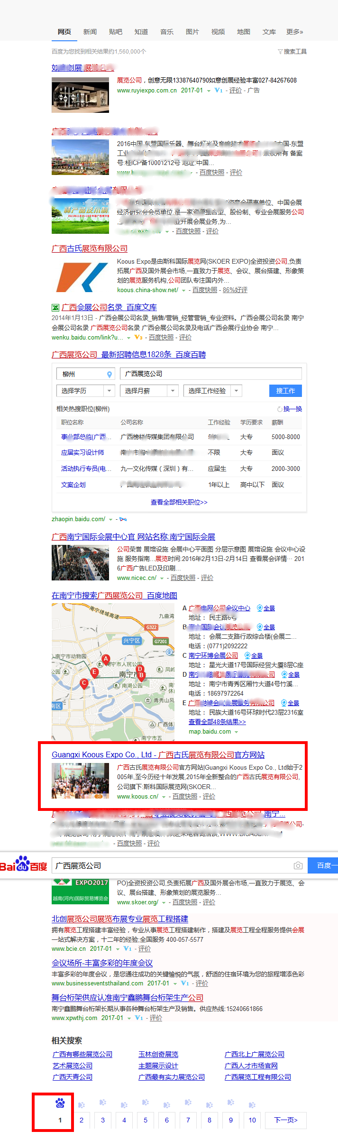Click the map marker E
This screenshot has height=1140, width=338.
tap(94, 672)
